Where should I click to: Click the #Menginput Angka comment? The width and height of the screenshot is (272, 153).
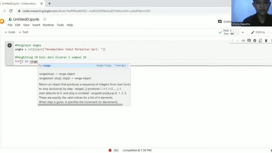coord(28,45)
